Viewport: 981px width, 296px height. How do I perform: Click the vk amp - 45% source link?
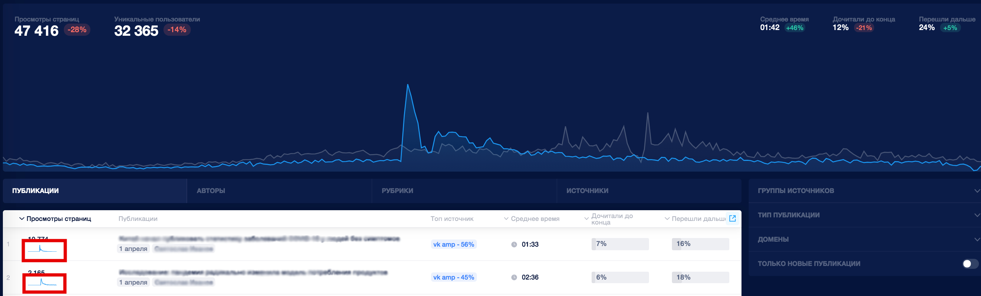coord(454,277)
